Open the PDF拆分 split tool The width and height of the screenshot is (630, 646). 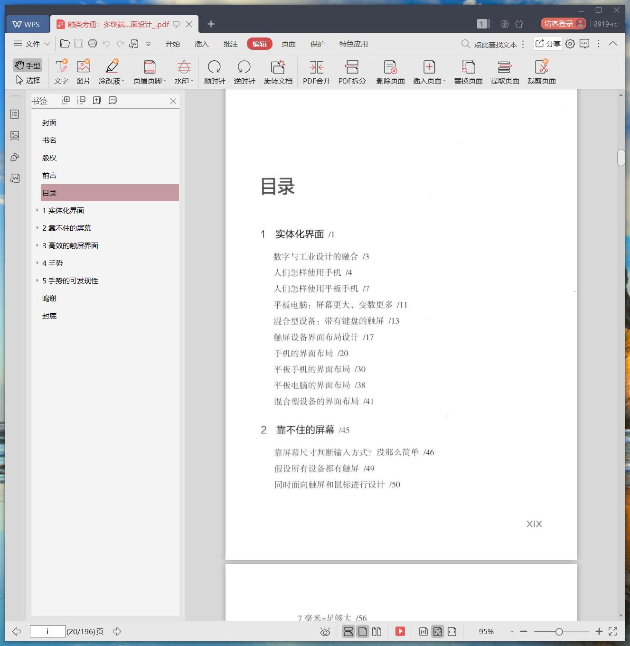[352, 72]
